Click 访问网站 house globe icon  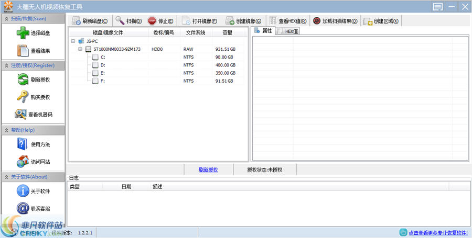23,162
